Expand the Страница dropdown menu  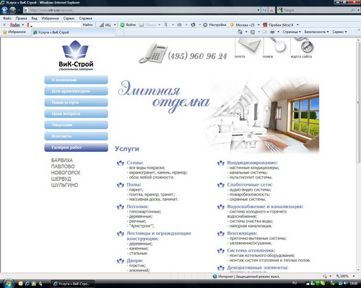(292, 32)
